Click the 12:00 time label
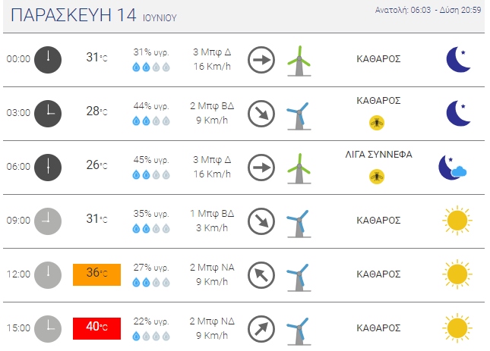 18,274
